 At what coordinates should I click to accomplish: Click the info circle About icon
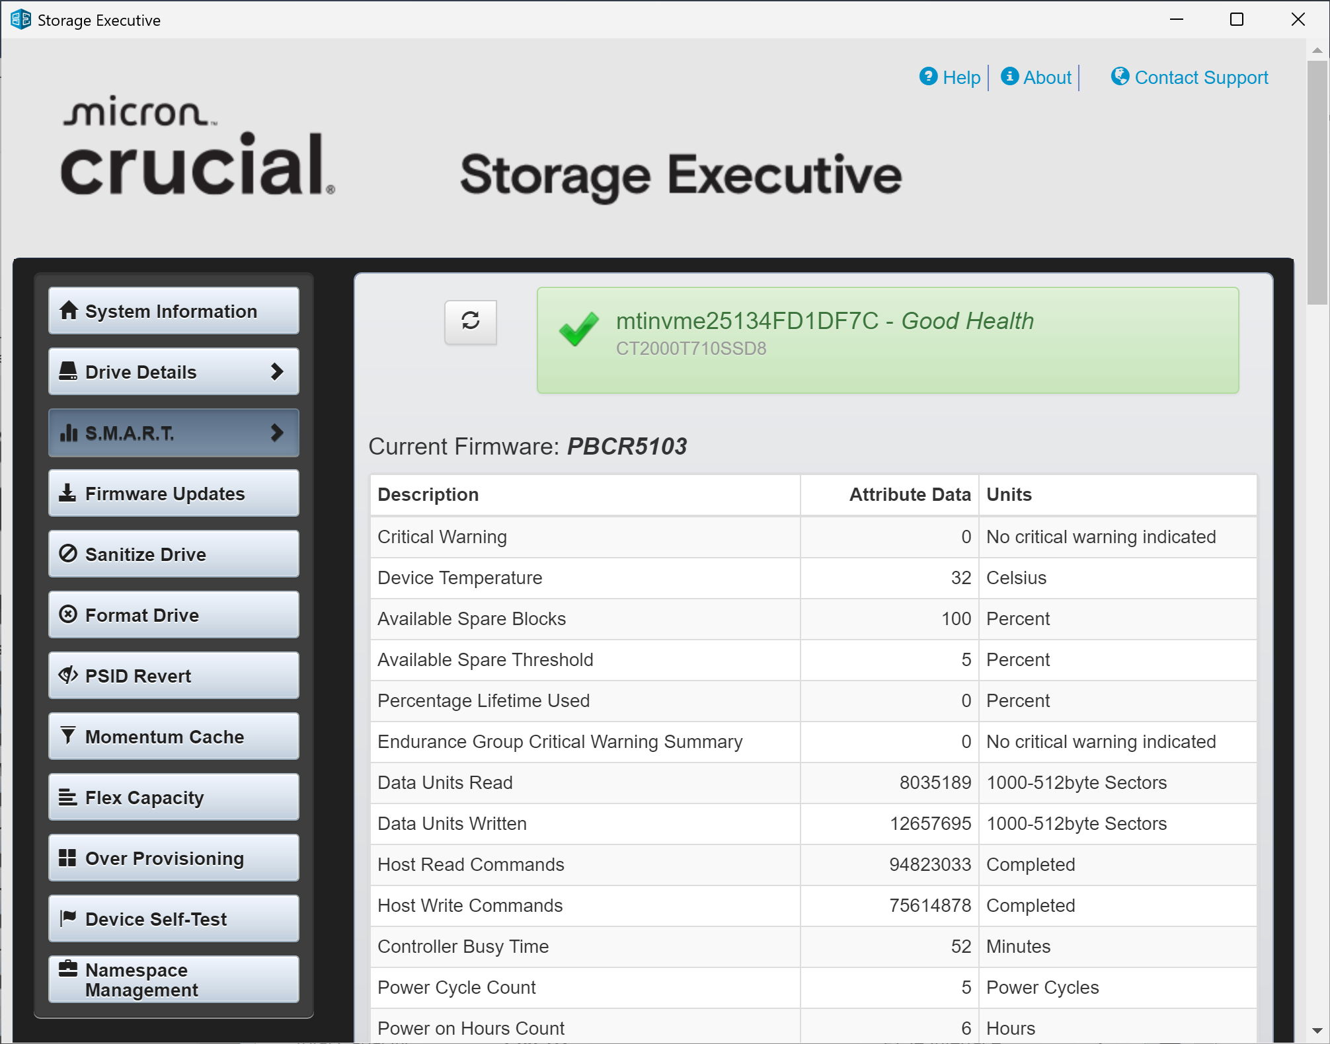pyautogui.click(x=1009, y=77)
